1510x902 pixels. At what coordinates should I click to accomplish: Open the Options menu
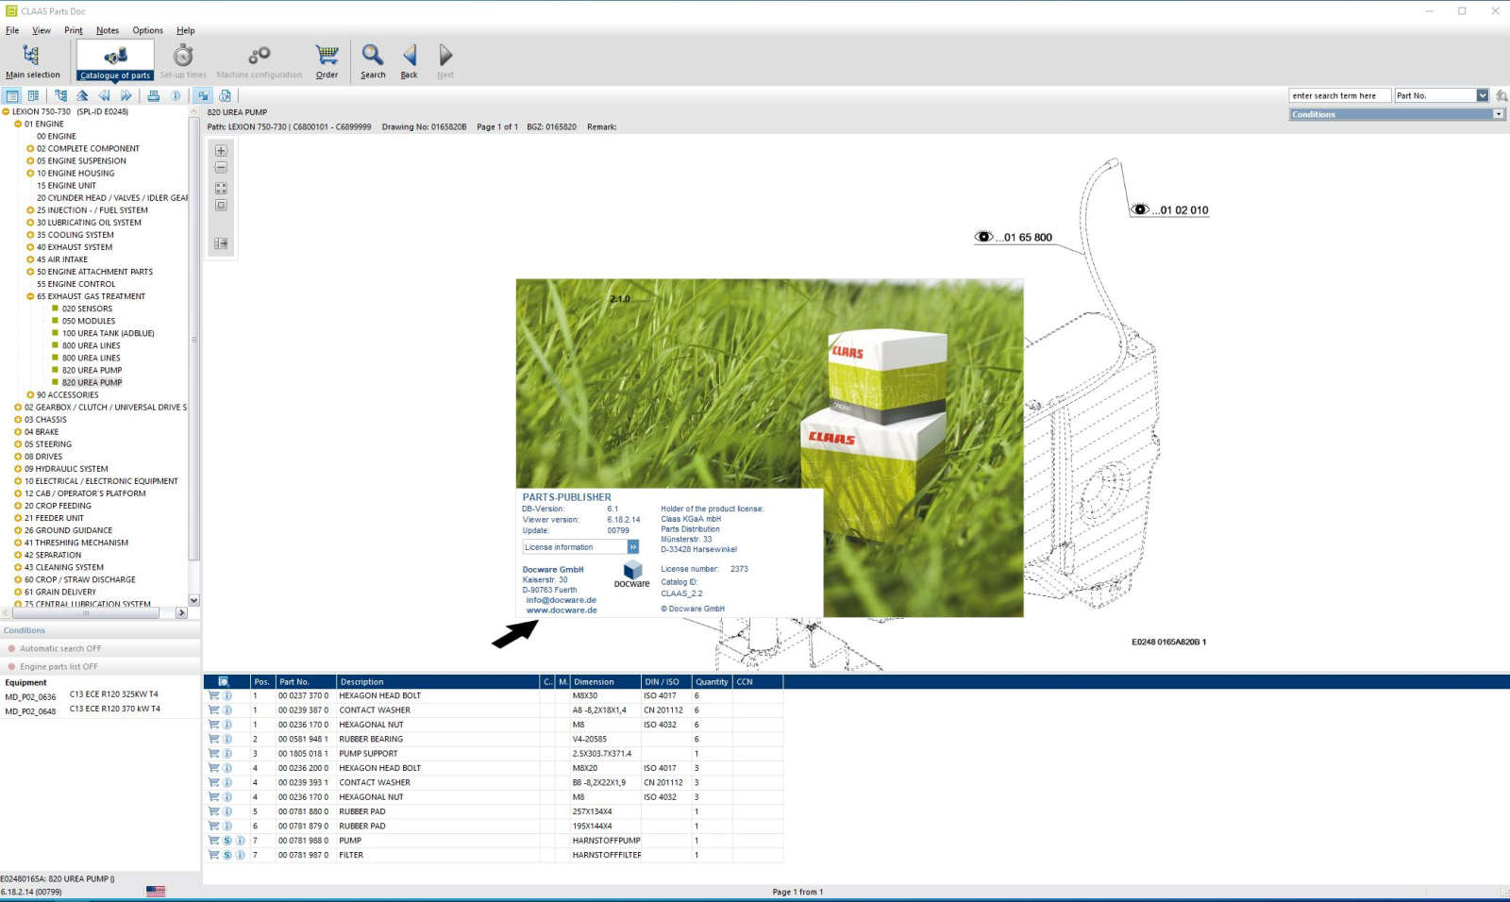tap(147, 30)
